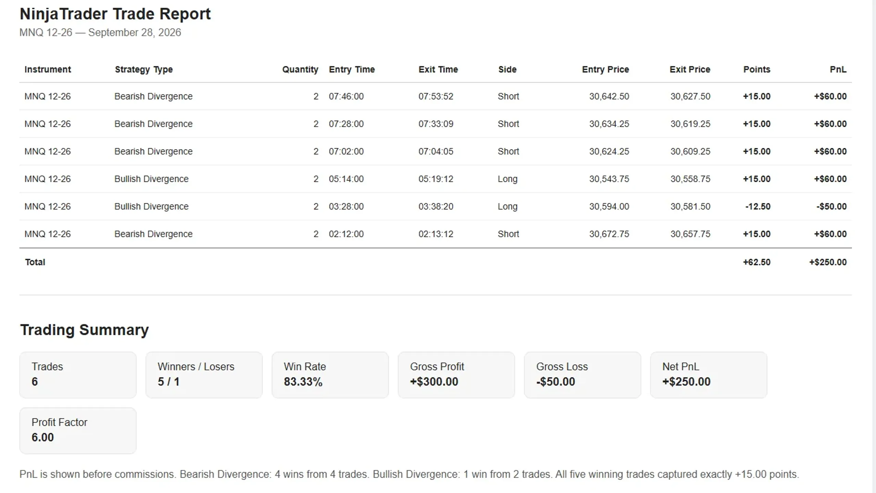Viewport: 876px width, 493px height.
Task: Click the Quantity column header
Action: (x=300, y=69)
